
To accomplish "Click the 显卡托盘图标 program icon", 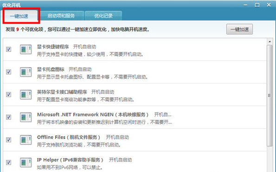I will [26, 72].
